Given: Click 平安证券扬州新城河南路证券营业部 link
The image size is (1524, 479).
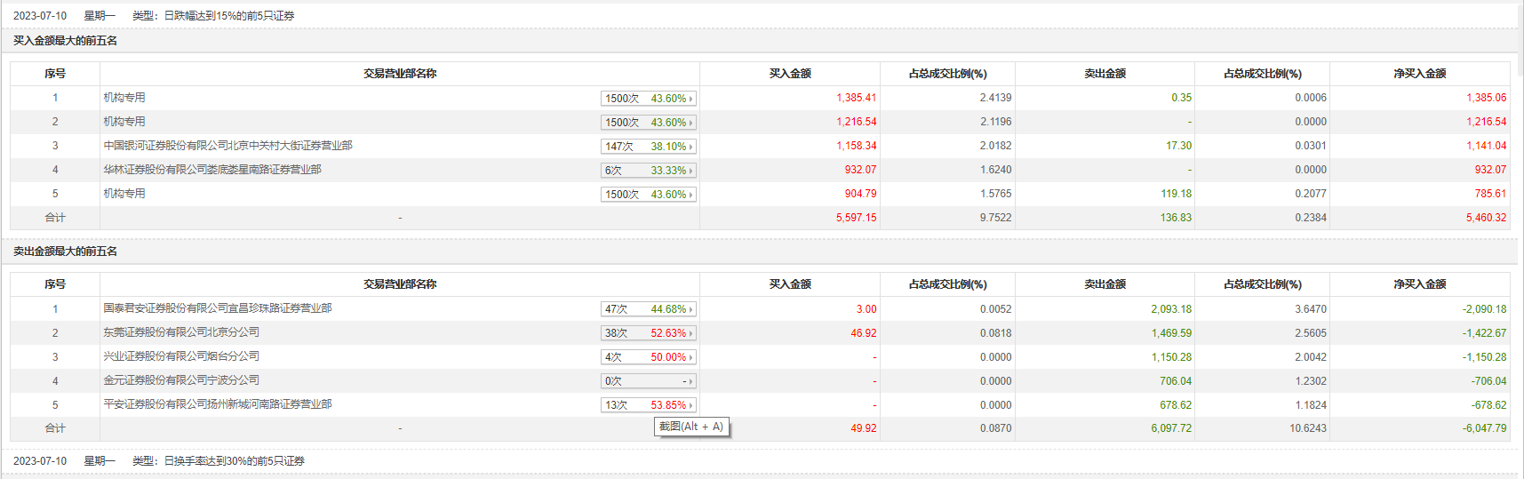Looking at the screenshot, I should click(217, 404).
